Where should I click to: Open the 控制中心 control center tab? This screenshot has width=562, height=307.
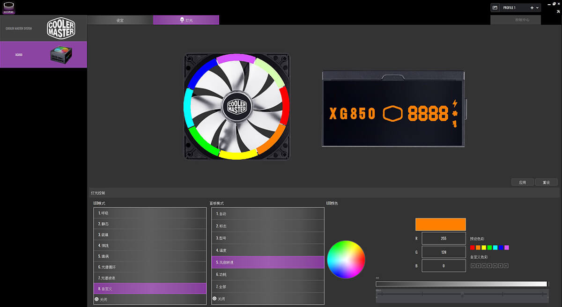coord(515,20)
